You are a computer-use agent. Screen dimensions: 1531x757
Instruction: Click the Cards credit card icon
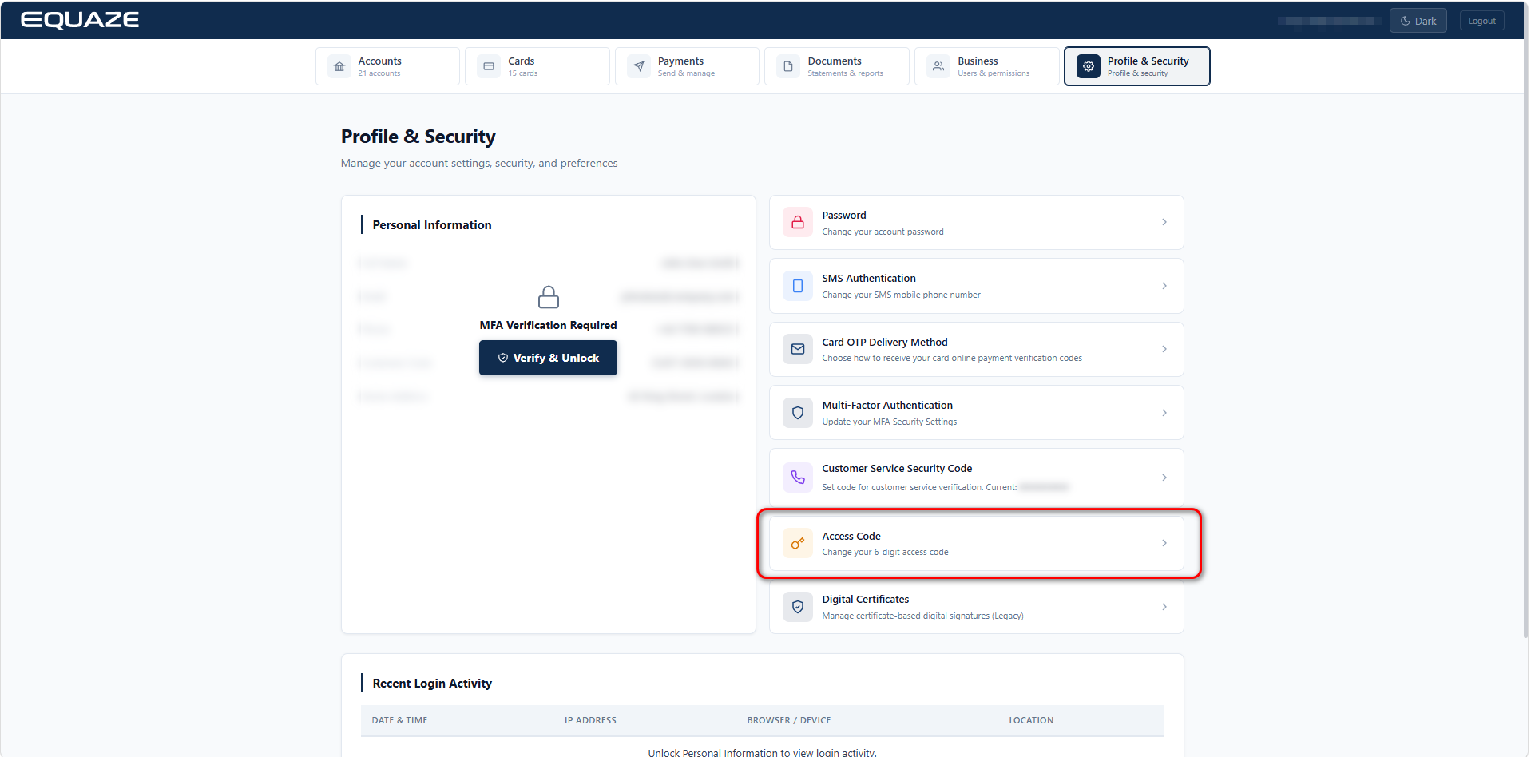pos(489,66)
